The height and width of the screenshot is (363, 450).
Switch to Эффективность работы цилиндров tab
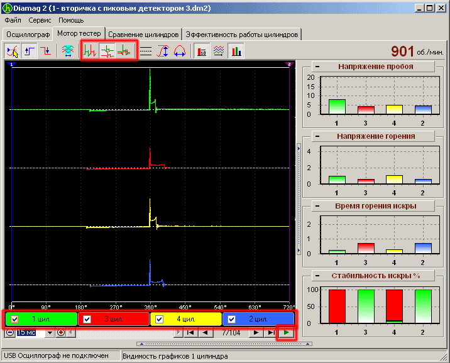[242, 35]
